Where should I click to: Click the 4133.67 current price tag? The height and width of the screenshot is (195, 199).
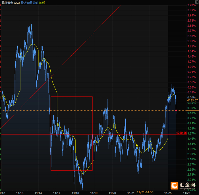(192, 100)
